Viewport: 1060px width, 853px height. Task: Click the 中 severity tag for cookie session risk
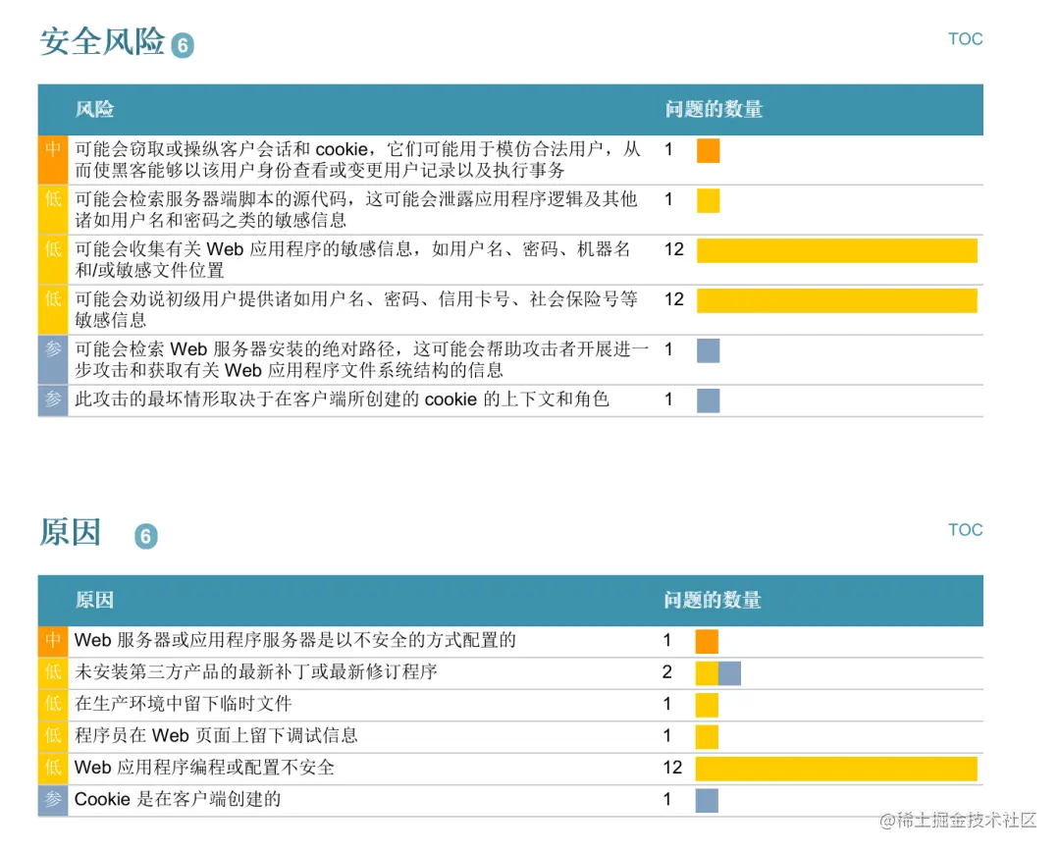tap(53, 160)
